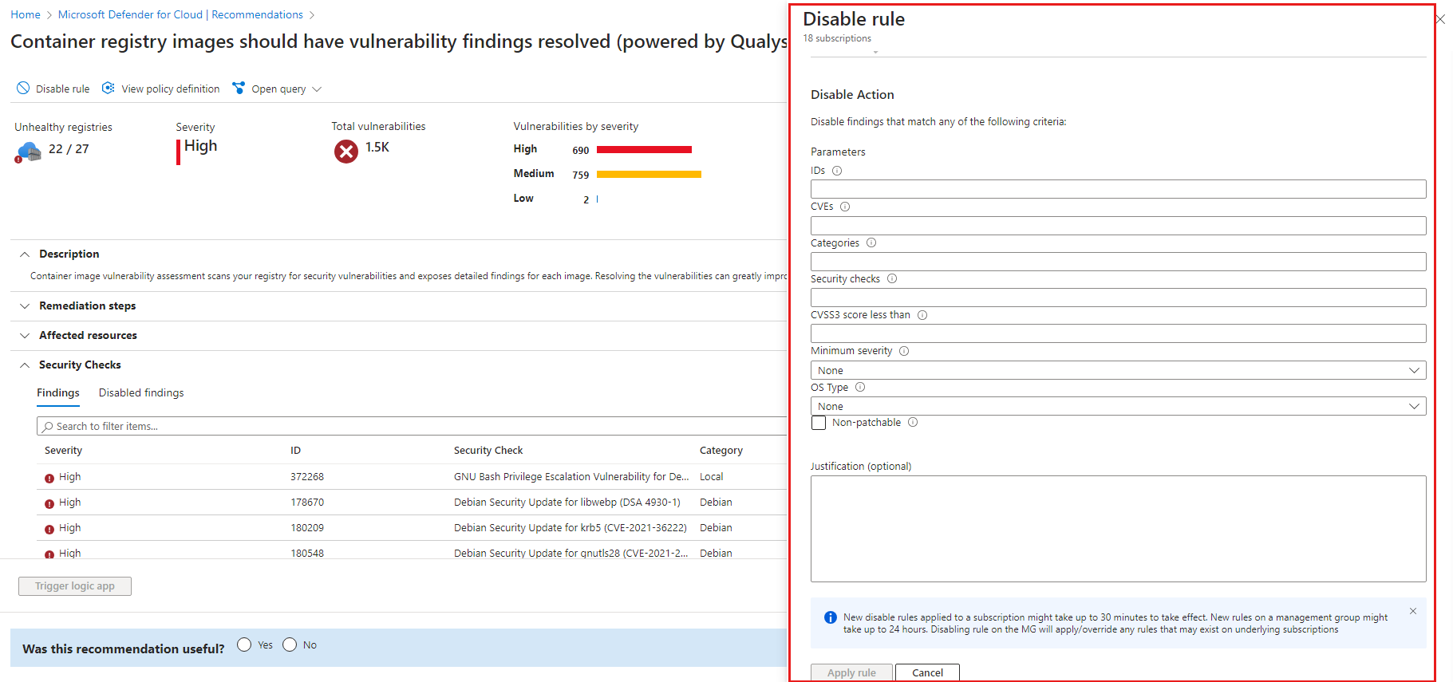The width and height of the screenshot is (1453, 682).
Task: Open the Minimum severity dropdown
Action: pos(1118,370)
